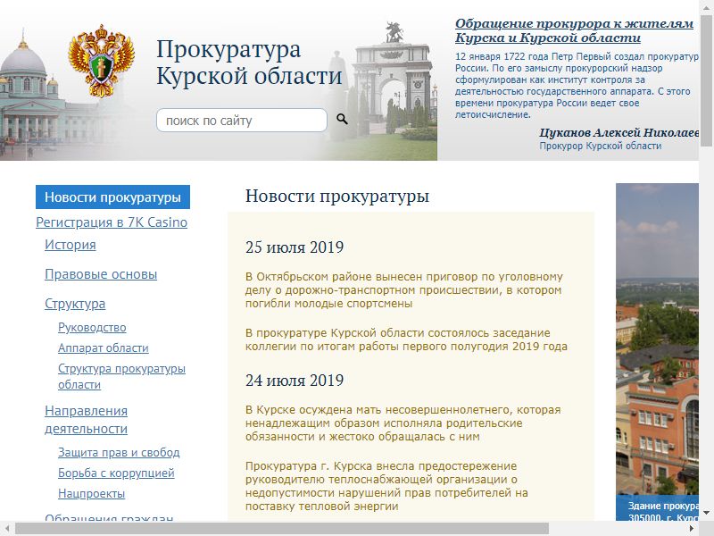This screenshot has height=536, width=714.
Task: Click the horizontal scrollbar left arrow
Action: pyautogui.click(x=7, y=529)
